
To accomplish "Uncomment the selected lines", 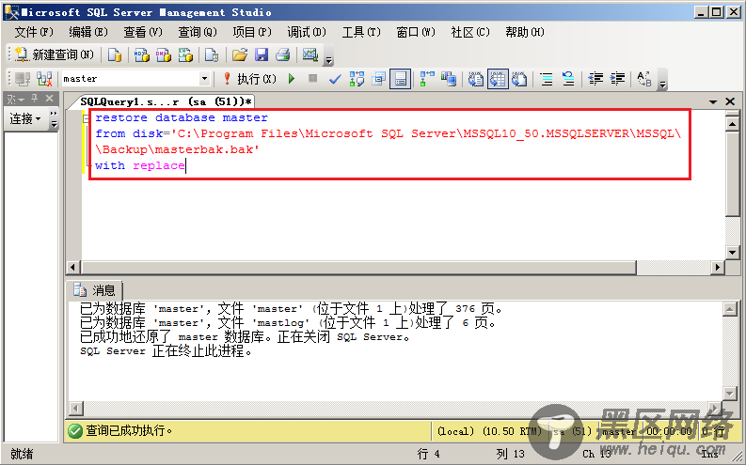I will point(568,78).
